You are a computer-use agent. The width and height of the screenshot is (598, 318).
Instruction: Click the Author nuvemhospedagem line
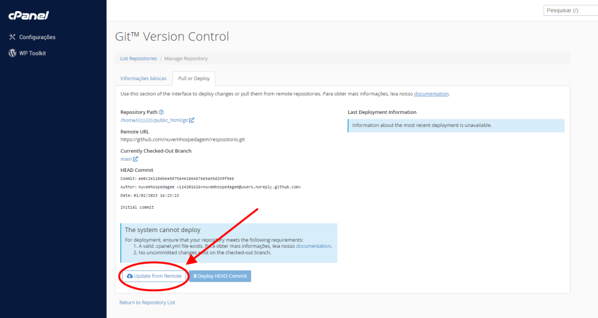pos(210,187)
